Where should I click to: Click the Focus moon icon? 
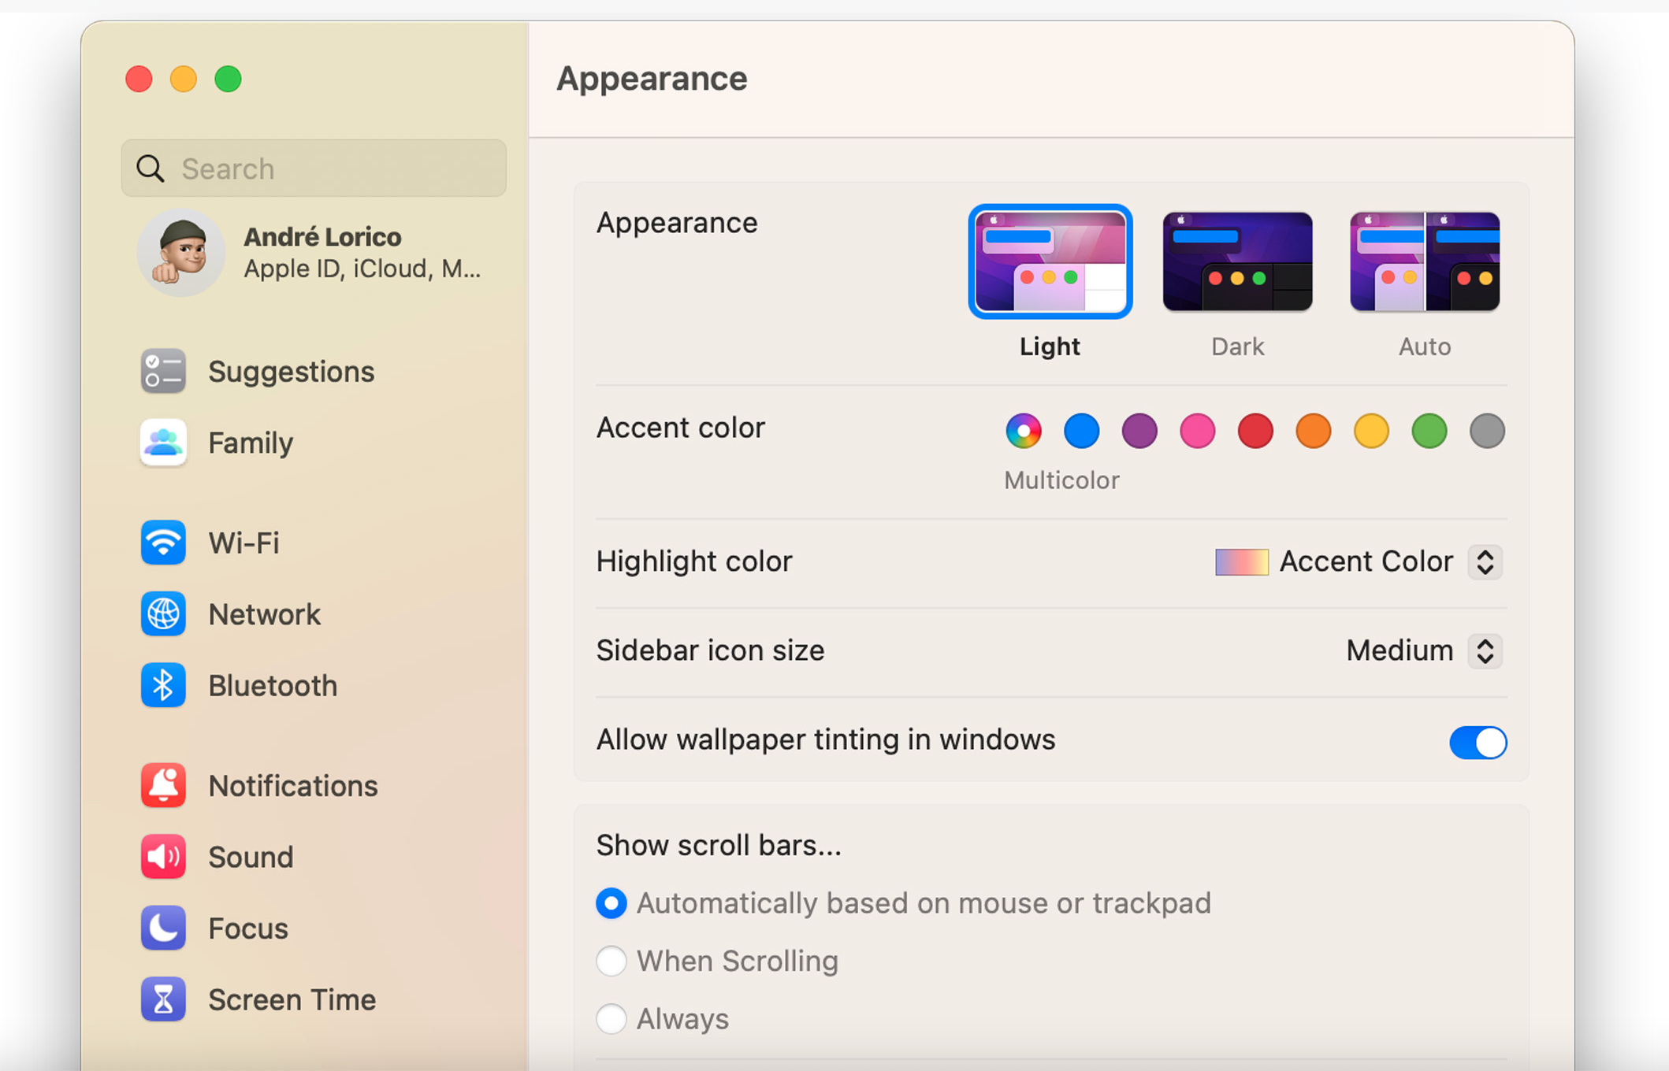coord(163,928)
